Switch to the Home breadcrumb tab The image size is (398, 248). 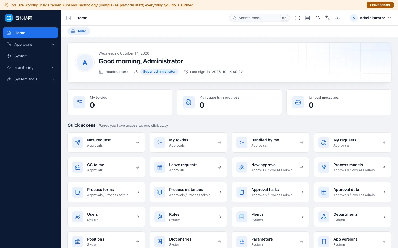[x=79, y=31]
